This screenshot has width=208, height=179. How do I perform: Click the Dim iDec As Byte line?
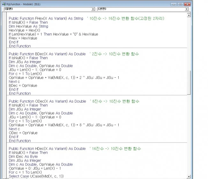tap(23, 157)
